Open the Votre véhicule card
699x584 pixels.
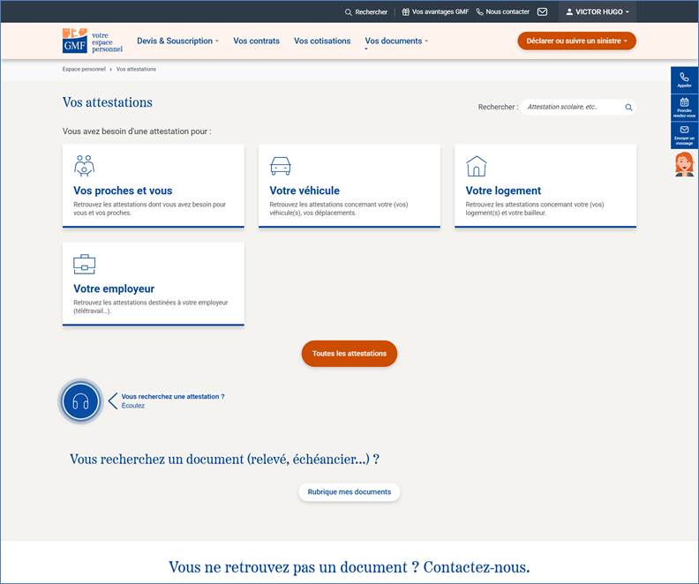[x=349, y=186]
